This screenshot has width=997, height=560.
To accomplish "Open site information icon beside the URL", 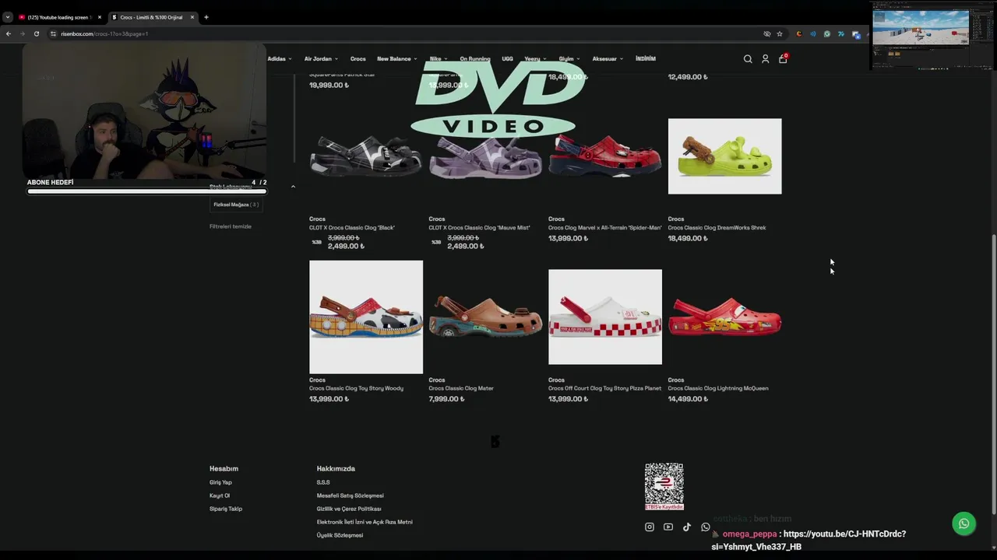I will coord(53,33).
